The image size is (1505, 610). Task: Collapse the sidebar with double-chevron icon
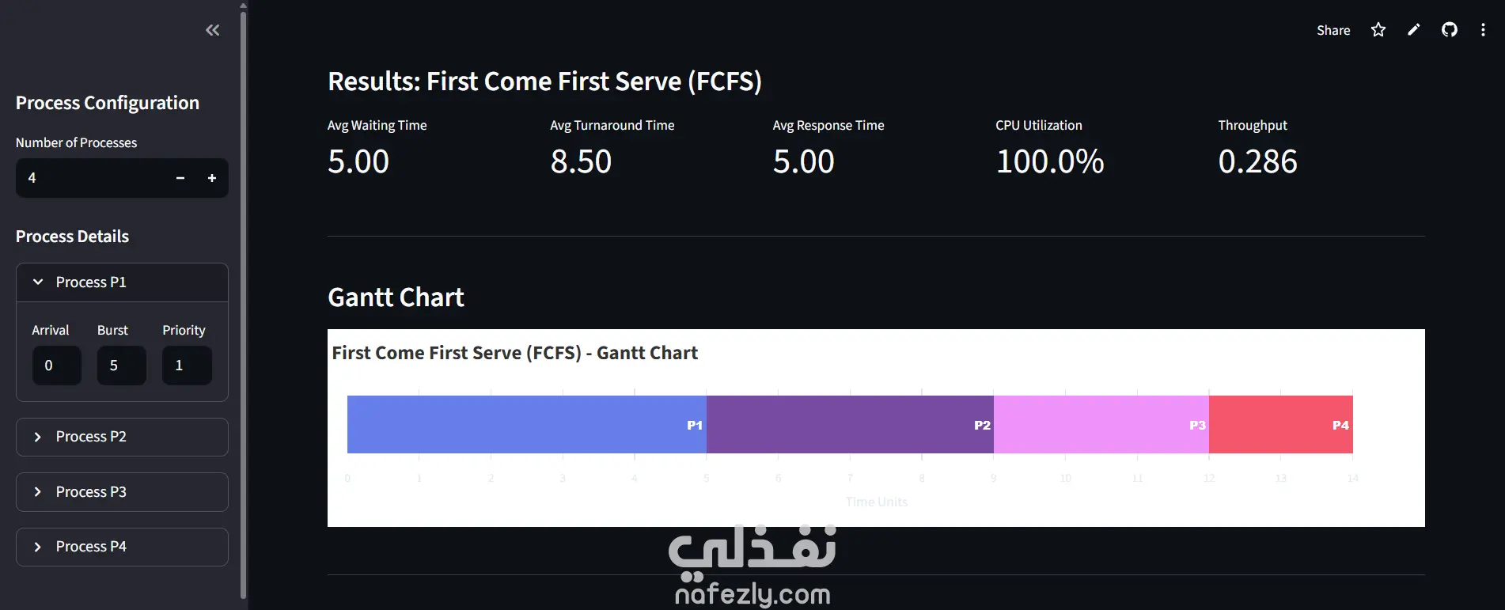212,30
